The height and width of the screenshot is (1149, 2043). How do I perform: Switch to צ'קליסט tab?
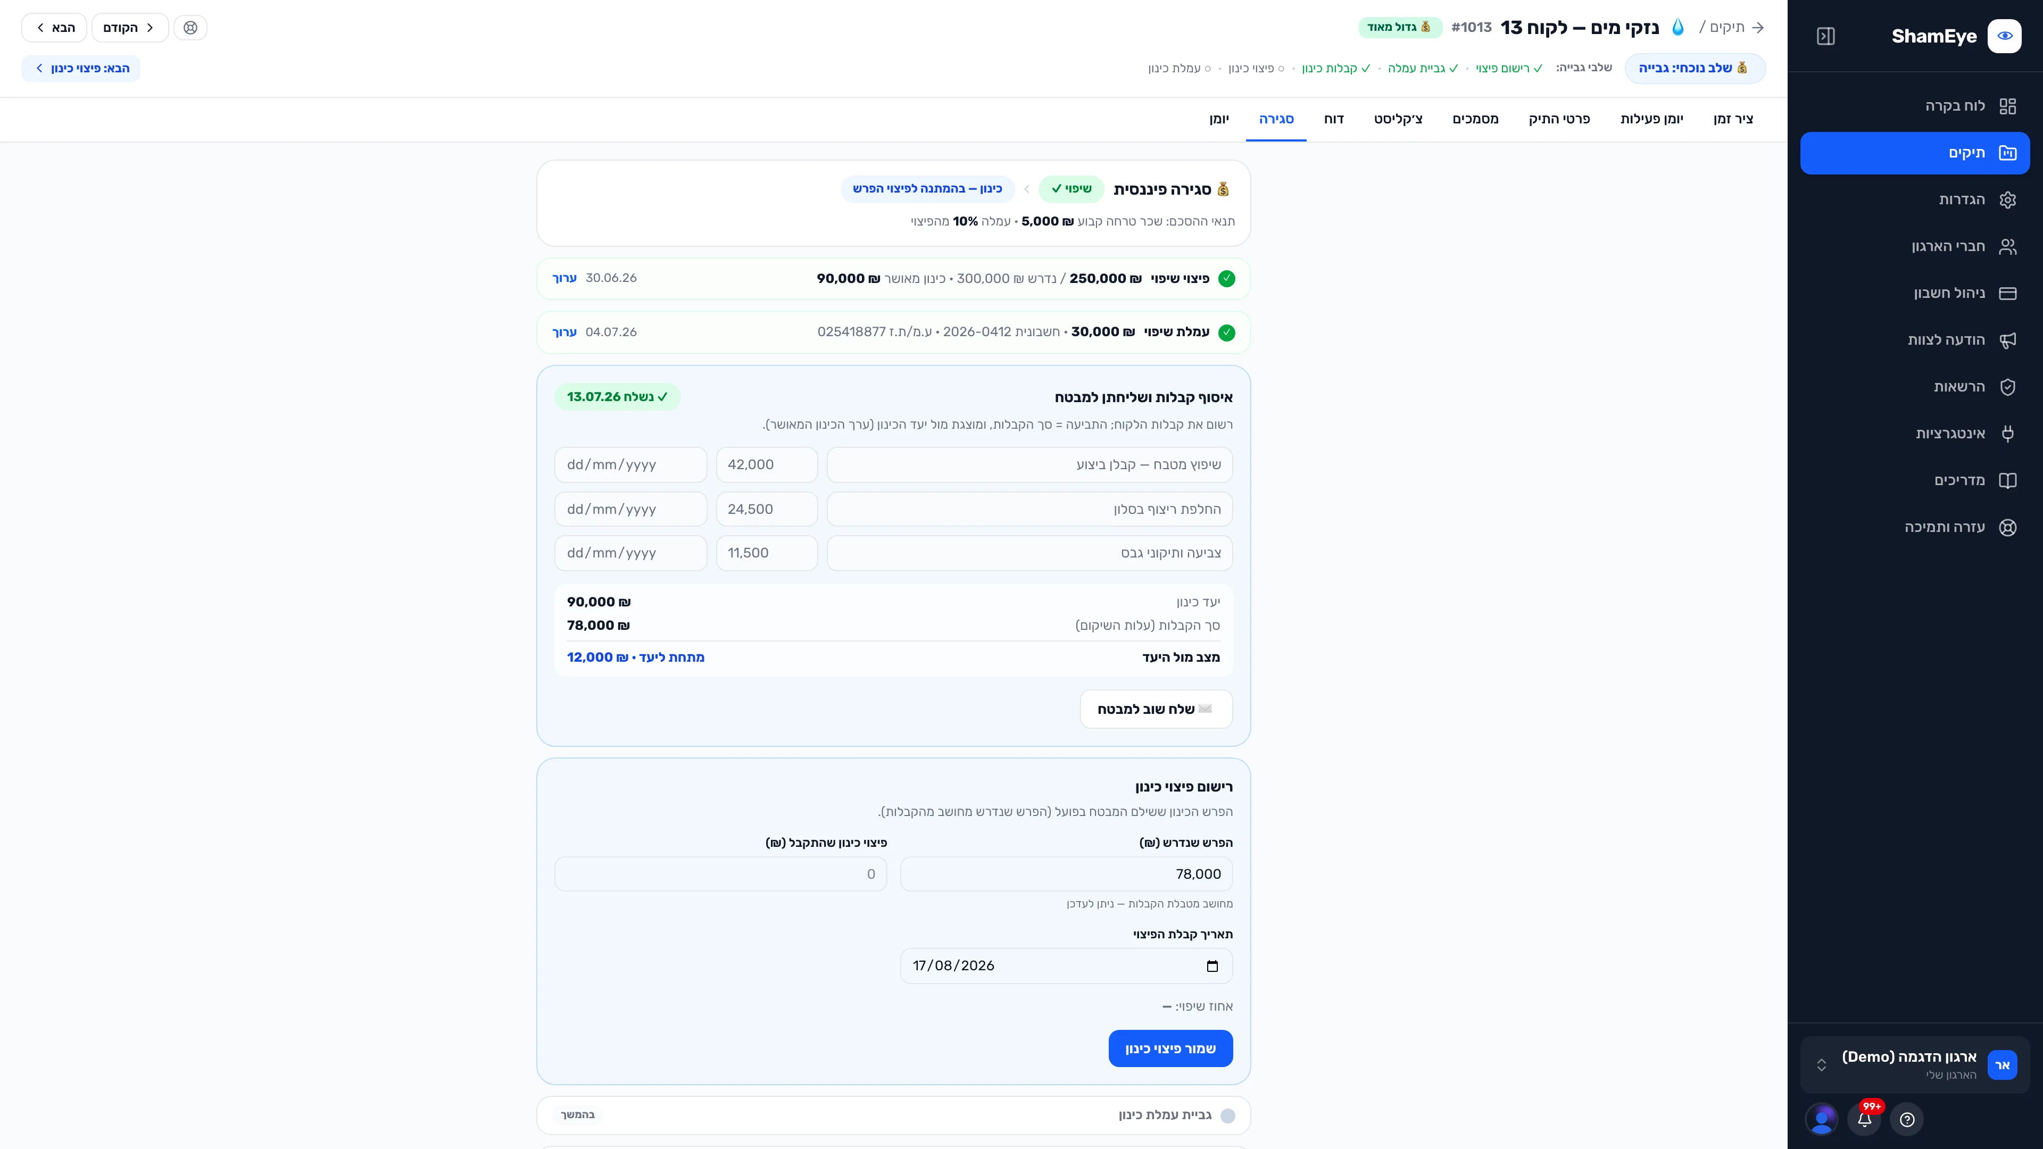[1398, 119]
